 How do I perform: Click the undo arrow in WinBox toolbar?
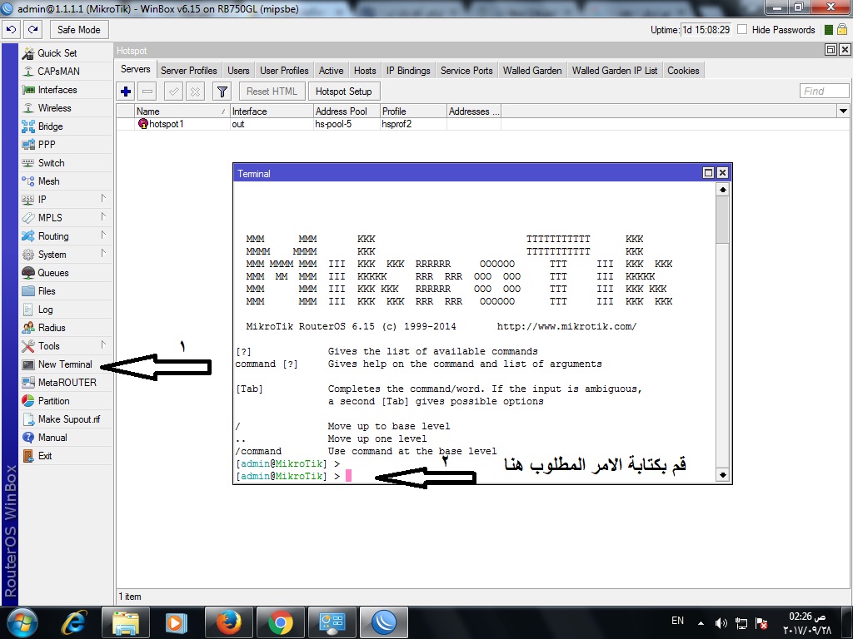point(12,30)
